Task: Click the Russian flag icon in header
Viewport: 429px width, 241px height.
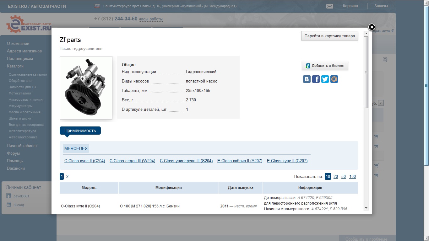Action: click(x=97, y=6)
